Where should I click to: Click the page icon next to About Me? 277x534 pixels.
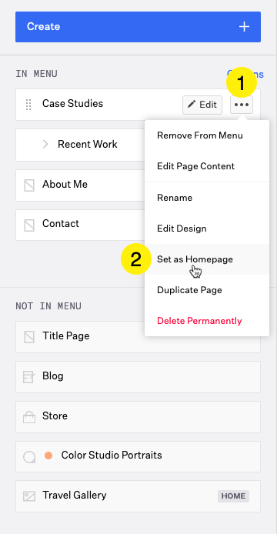29,185
